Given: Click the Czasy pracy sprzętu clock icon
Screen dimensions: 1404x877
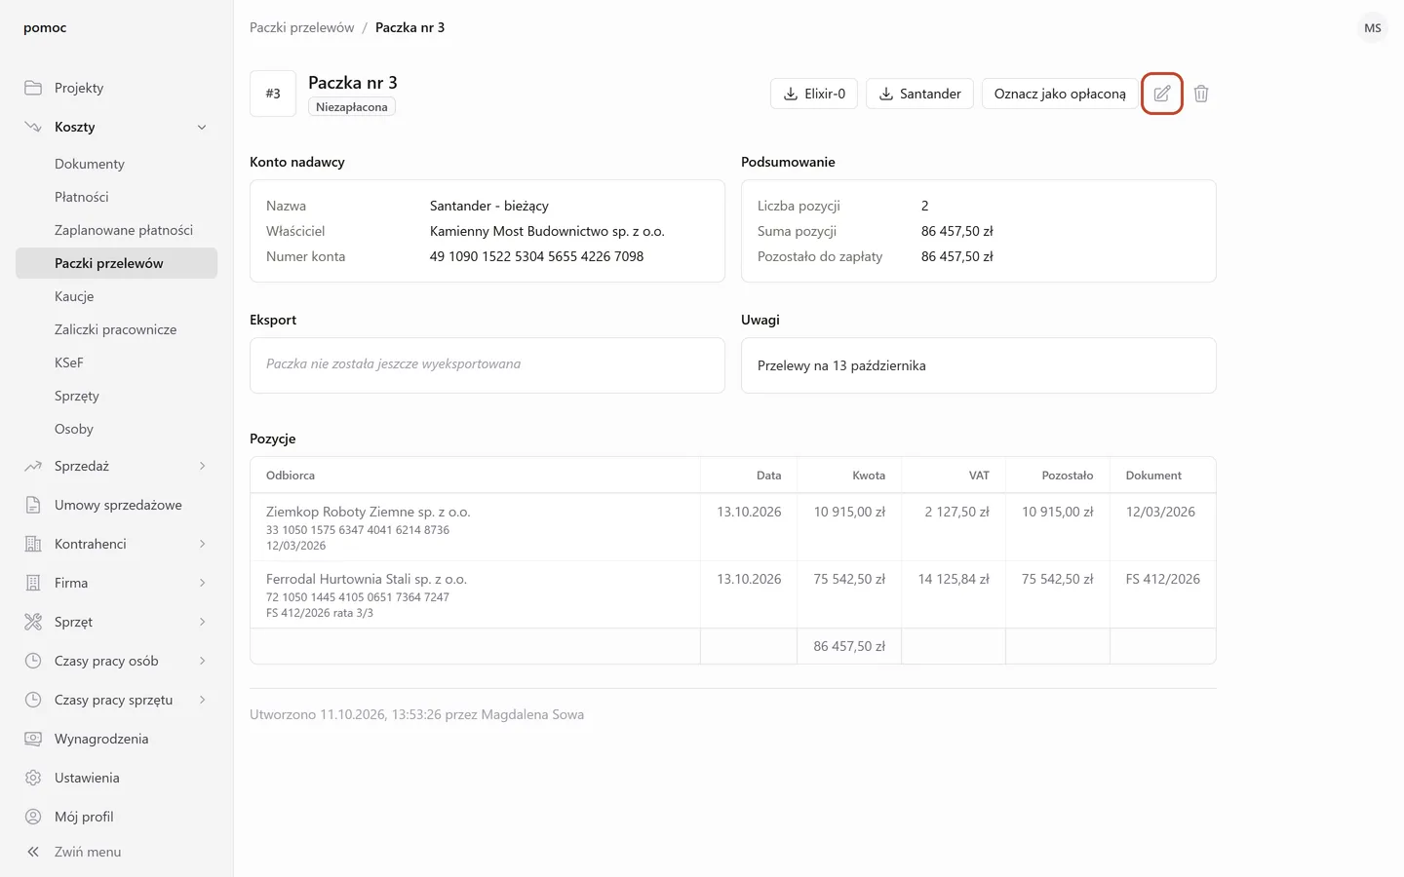Looking at the screenshot, I should click(x=33, y=700).
